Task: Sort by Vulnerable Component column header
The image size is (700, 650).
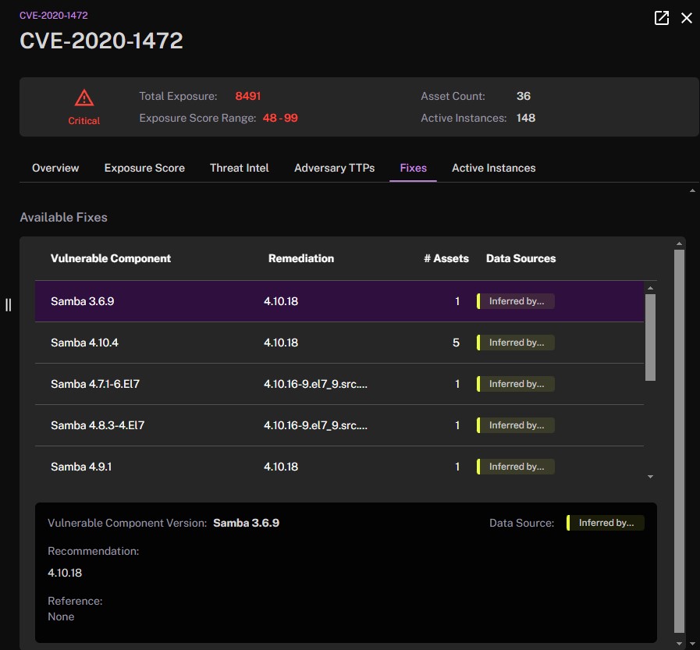Action: pos(111,258)
